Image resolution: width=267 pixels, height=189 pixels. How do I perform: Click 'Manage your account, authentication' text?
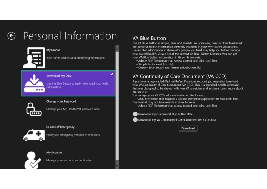pyautogui.click(x=69, y=160)
